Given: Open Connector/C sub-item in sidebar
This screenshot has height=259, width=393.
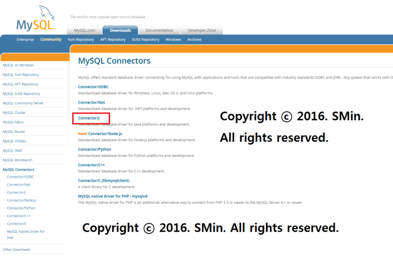Looking at the screenshot, I should pos(16,223).
